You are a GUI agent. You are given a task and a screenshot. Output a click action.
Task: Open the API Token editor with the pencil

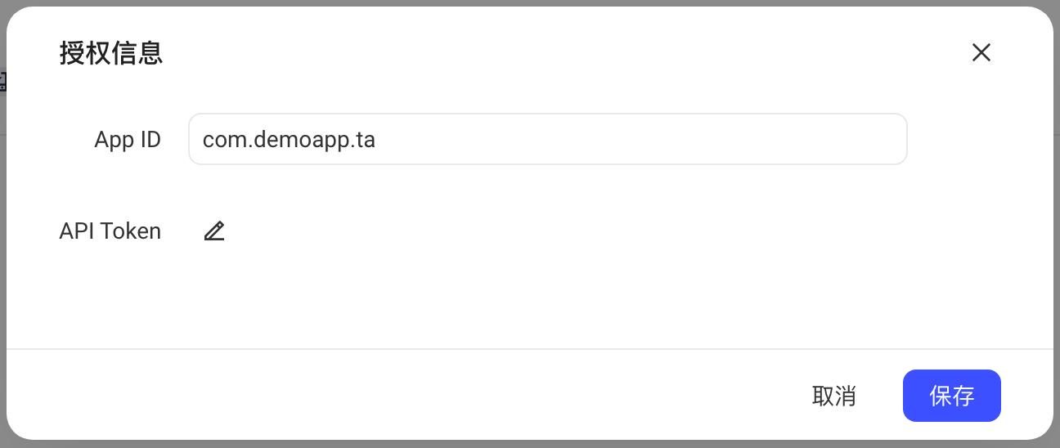point(214,231)
